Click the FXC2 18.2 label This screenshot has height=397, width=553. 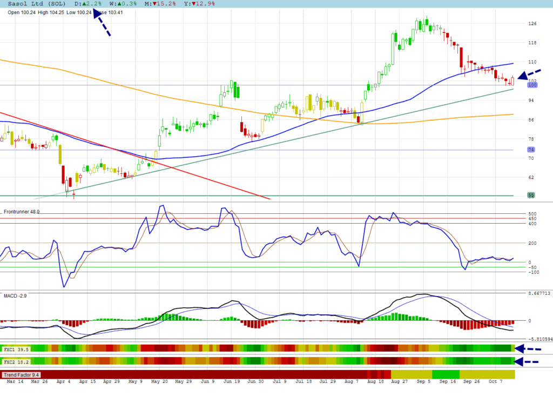pyautogui.click(x=16, y=361)
